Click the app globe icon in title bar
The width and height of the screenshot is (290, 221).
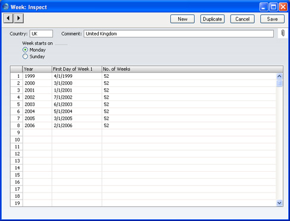click(5, 7)
